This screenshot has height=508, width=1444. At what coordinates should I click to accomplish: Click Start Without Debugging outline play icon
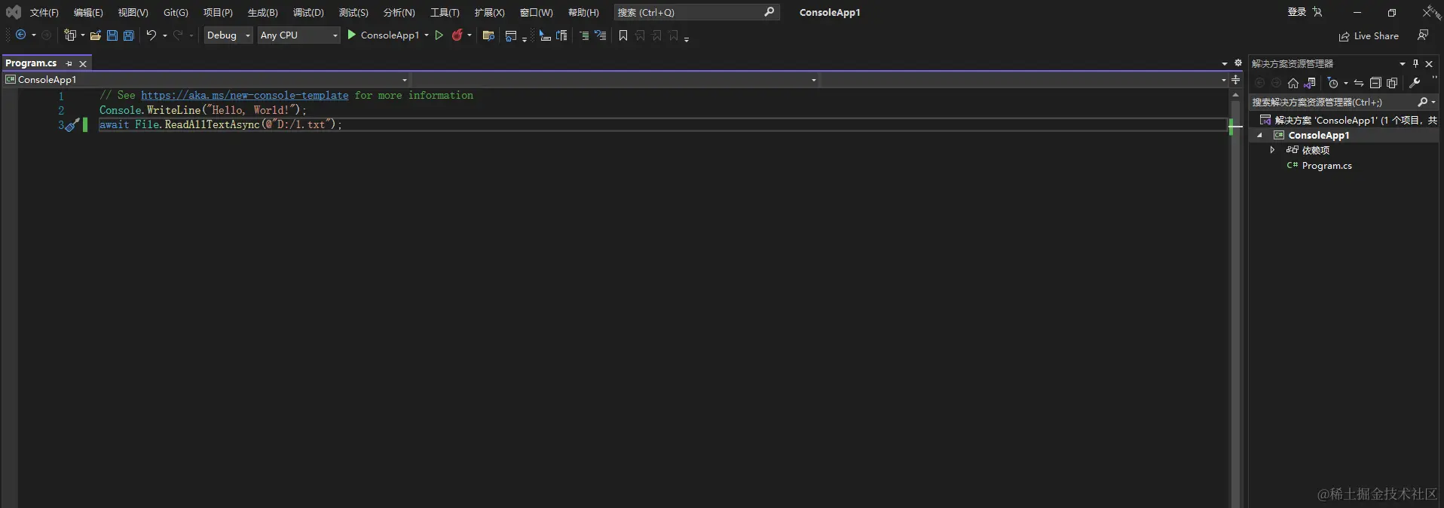[x=439, y=35]
